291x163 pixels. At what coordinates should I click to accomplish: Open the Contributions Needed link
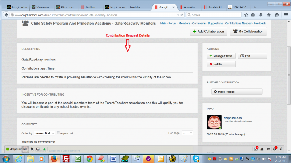tap(238, 23)
